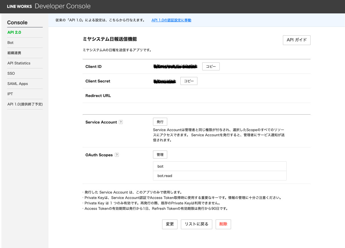
Task: Copy the Client ID value
Action: [x=211, y=66]
